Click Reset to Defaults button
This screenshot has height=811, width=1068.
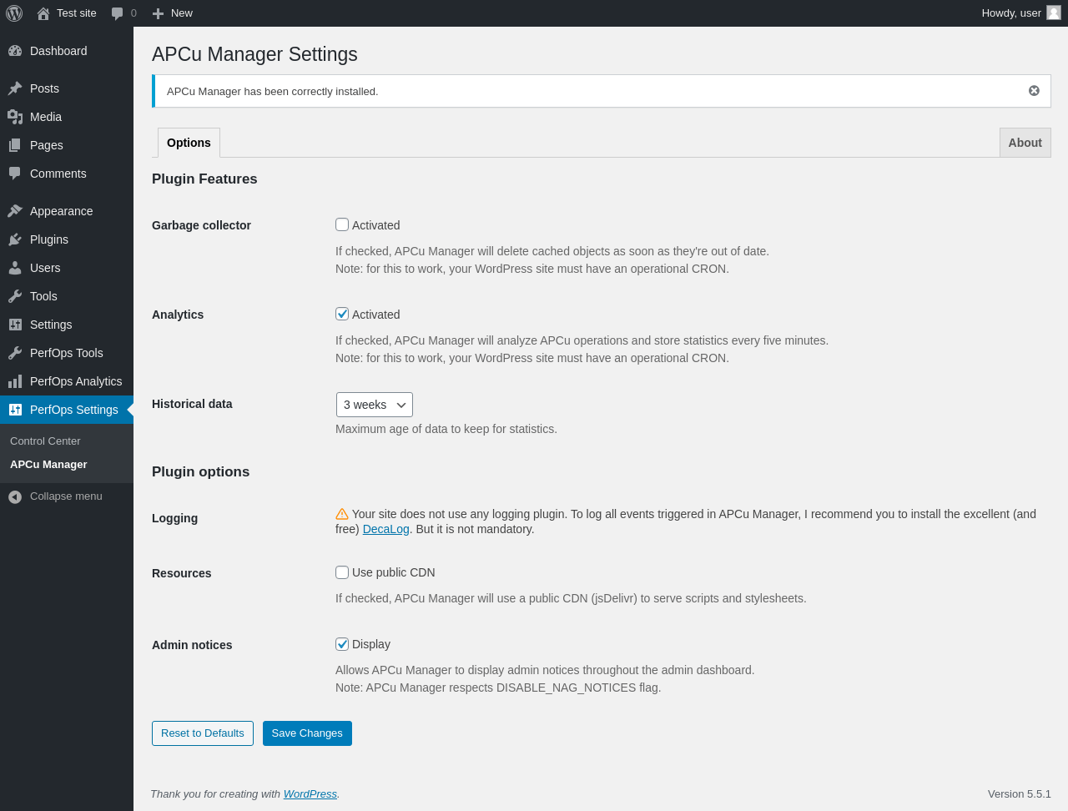(203, 733)
